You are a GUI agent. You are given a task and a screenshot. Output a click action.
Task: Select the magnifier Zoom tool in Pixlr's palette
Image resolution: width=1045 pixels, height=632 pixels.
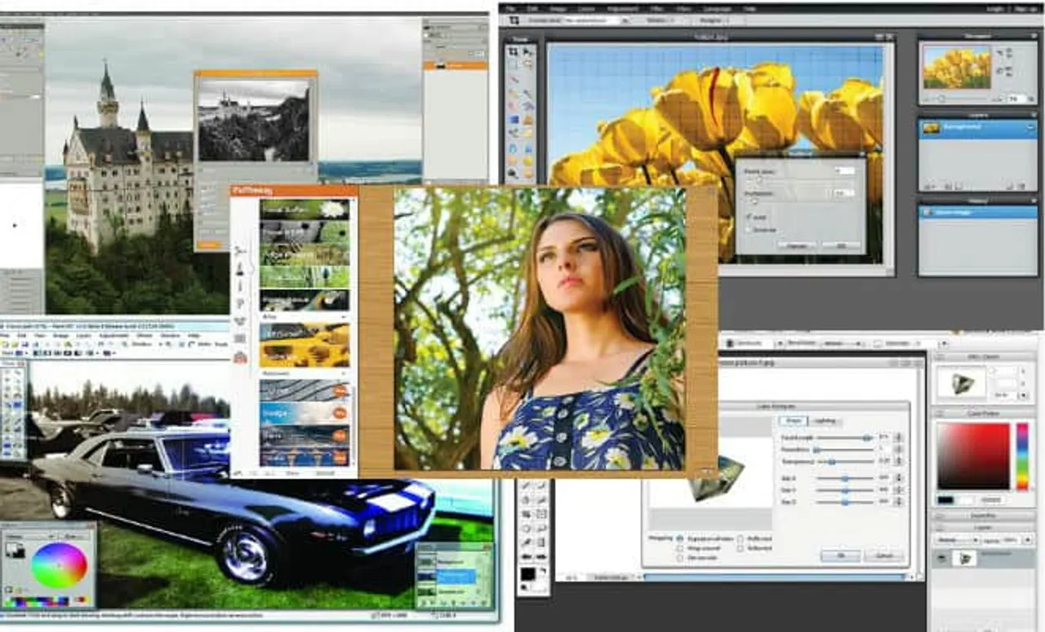point(513,175)
